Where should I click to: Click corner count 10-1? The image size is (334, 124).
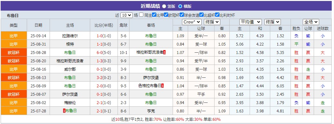(124, 52)
